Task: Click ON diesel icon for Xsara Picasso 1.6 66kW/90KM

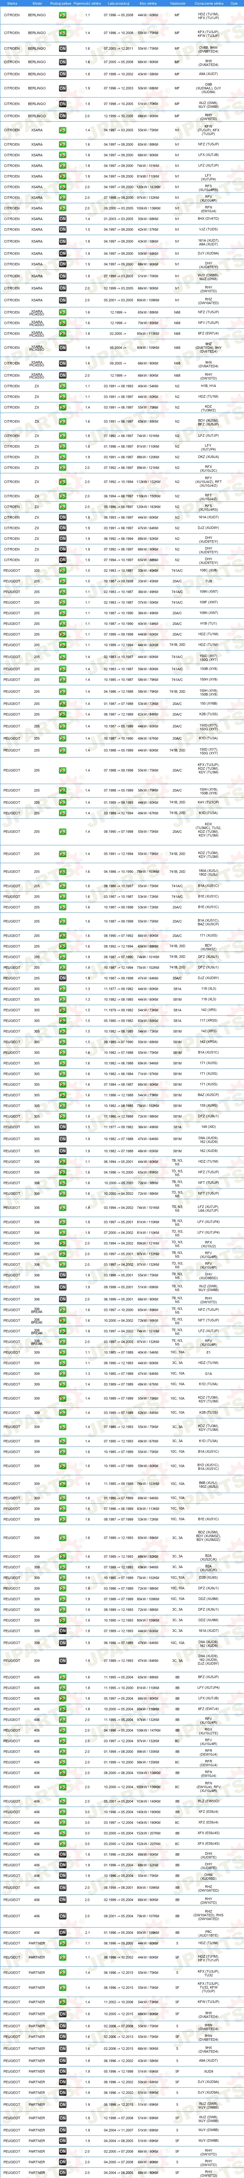Action: coord(62,364)
